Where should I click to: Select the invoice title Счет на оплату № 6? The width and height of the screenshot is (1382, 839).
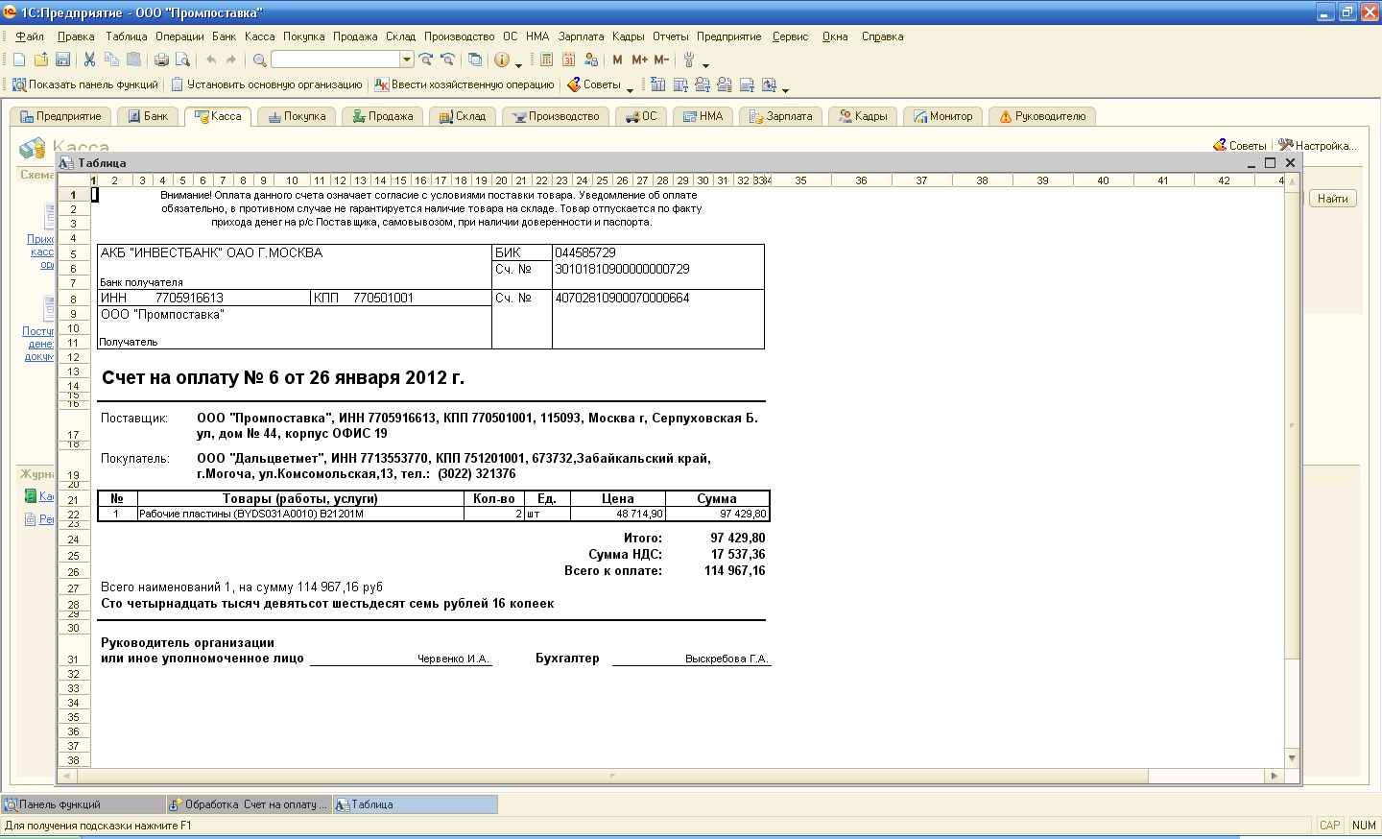click(283, 377)
